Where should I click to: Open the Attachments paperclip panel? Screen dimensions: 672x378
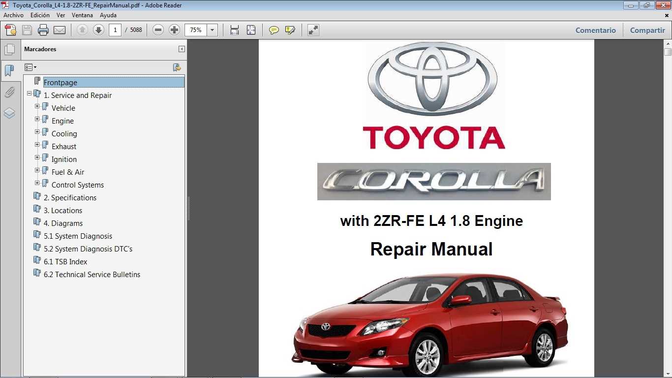(9, 92)
